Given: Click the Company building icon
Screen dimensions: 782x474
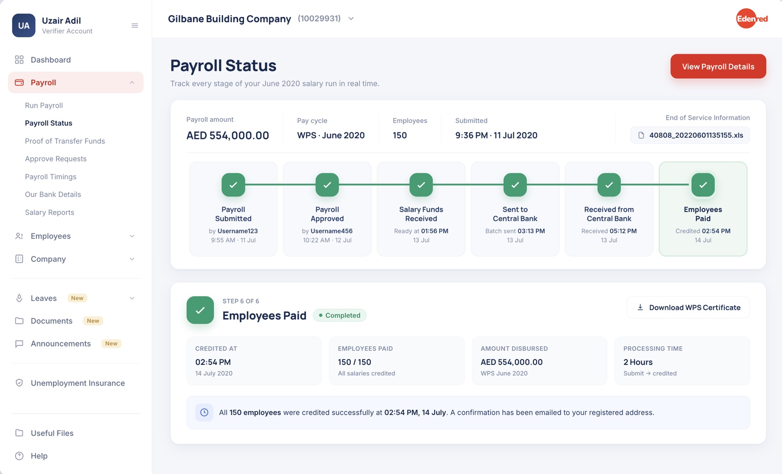Looking at the screenshot, I should tap(19, 259).
